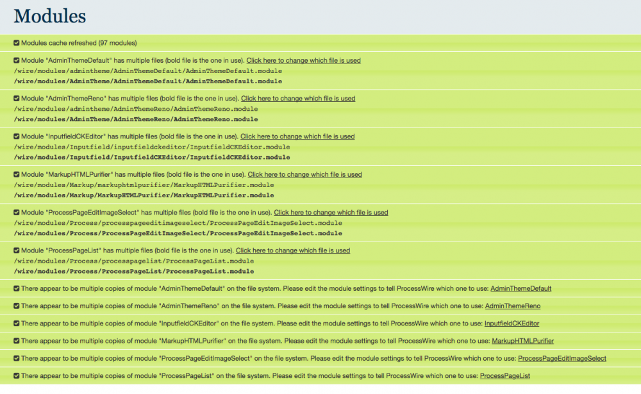Open 'Click here to change' link for AdminThemeReno

point(298,99)
